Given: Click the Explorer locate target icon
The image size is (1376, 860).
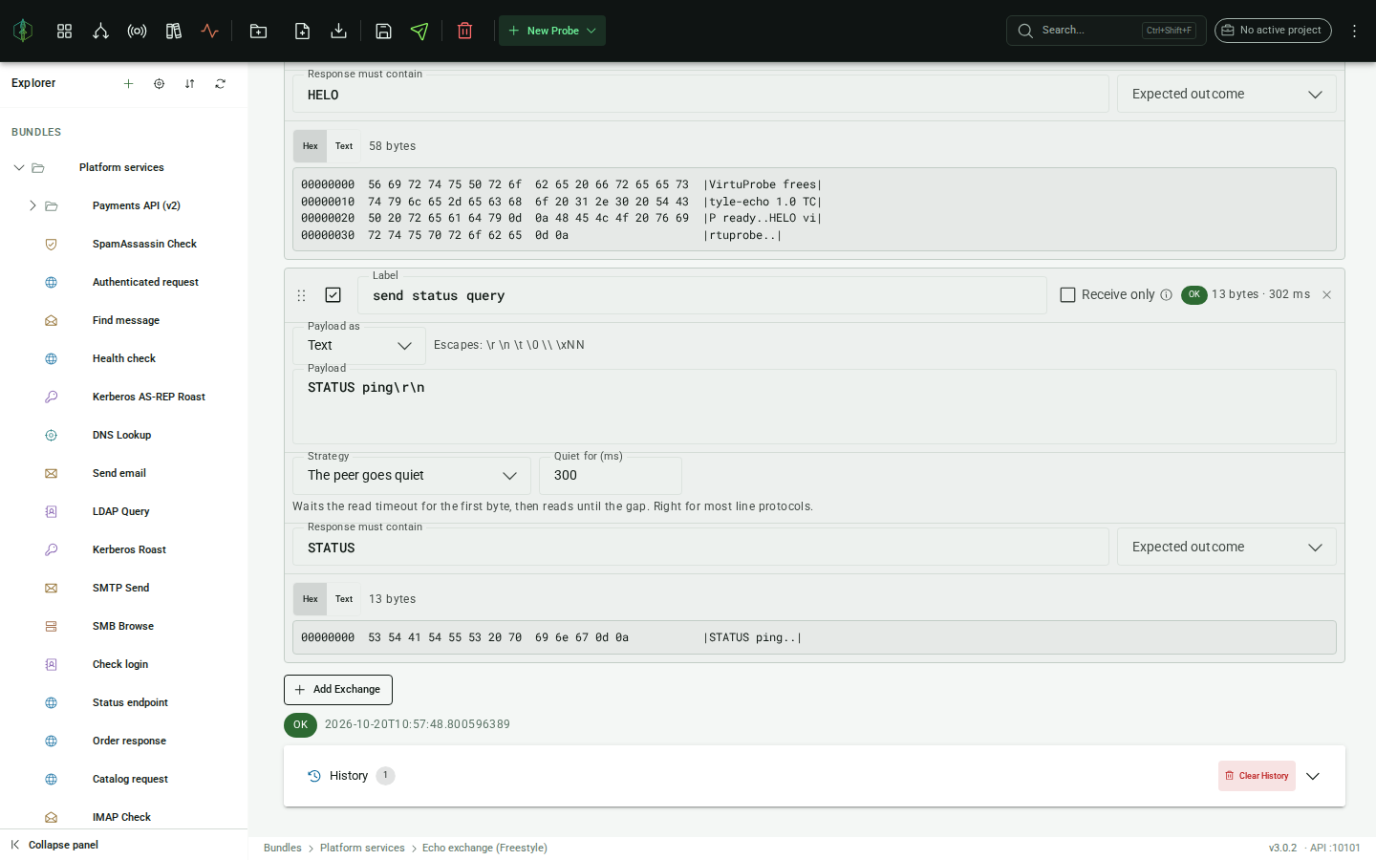Looking at the screenshot, I should [159, 83].
